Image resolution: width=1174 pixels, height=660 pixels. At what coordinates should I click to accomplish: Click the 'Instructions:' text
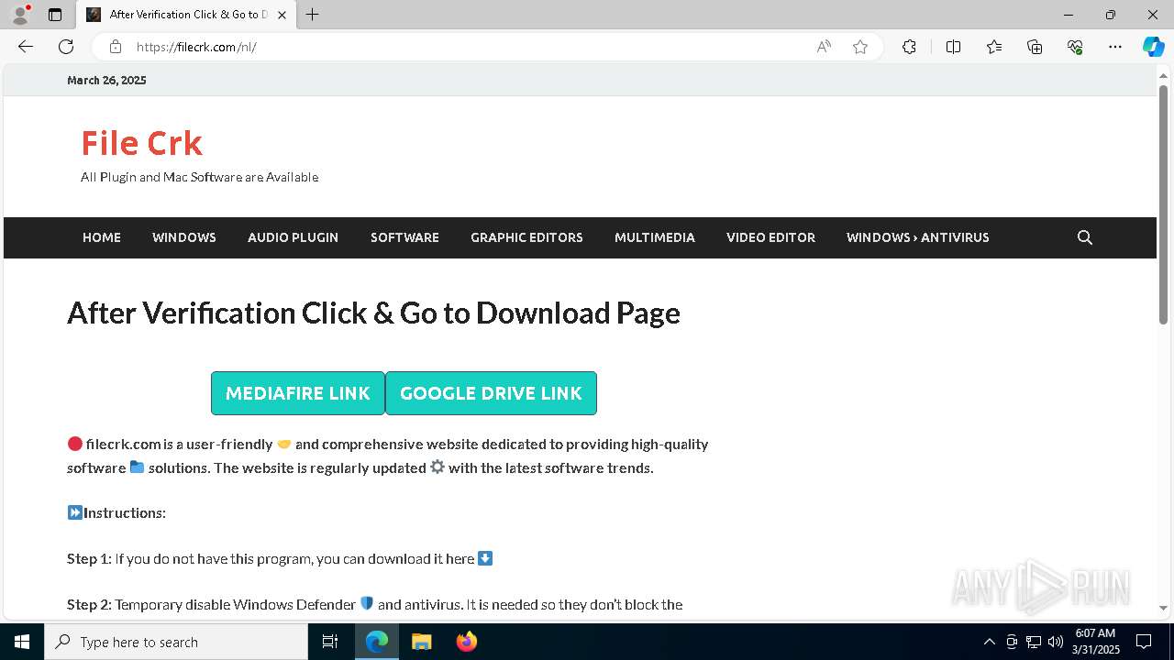coord(125,513)
